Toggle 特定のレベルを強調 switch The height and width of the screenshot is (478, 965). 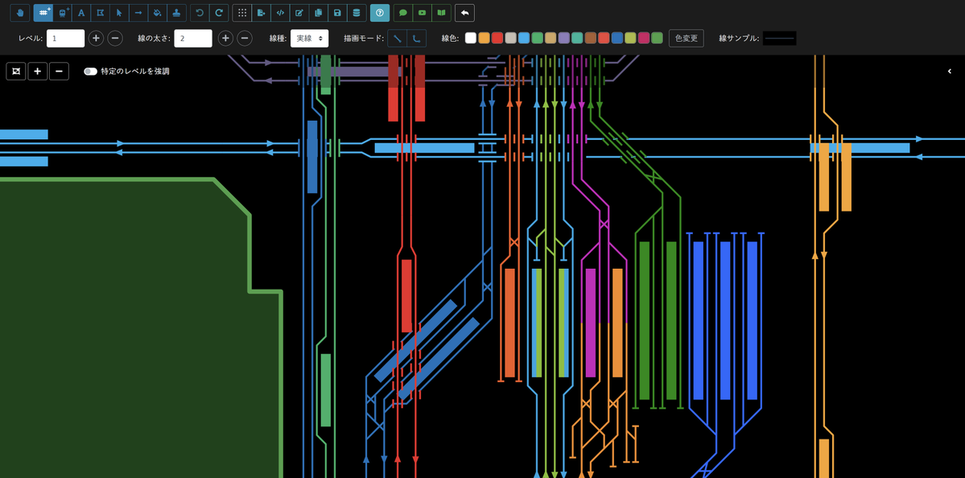[90, 72]
